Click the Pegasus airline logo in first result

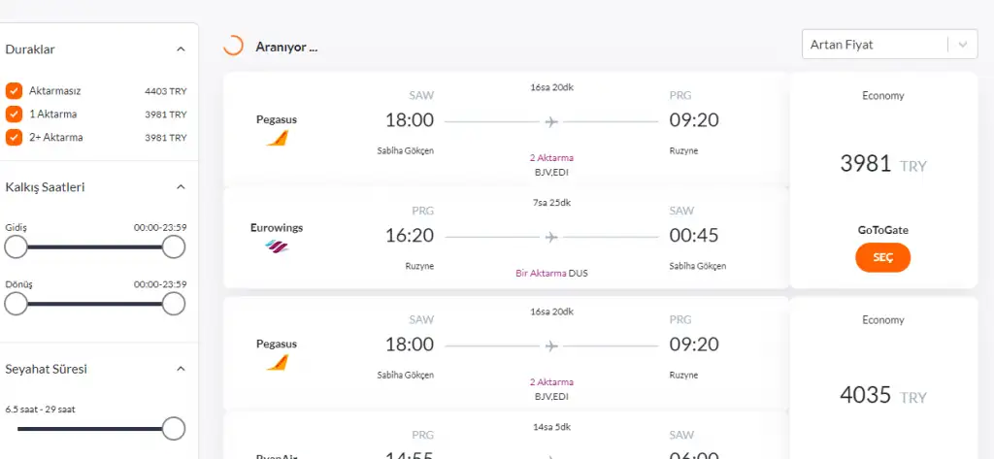point(277,138)
